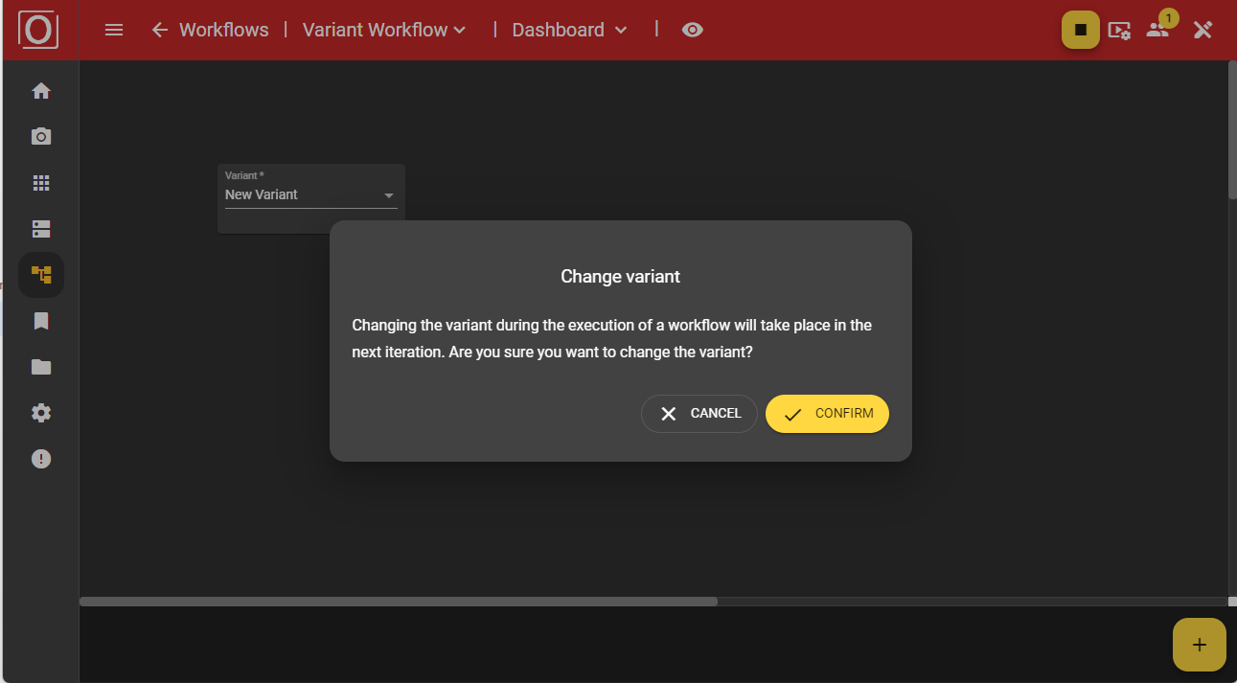This screenshot has width=1237, height=683.
Task: Select the Home icon in the sidebar
Action: coord(40,90)
